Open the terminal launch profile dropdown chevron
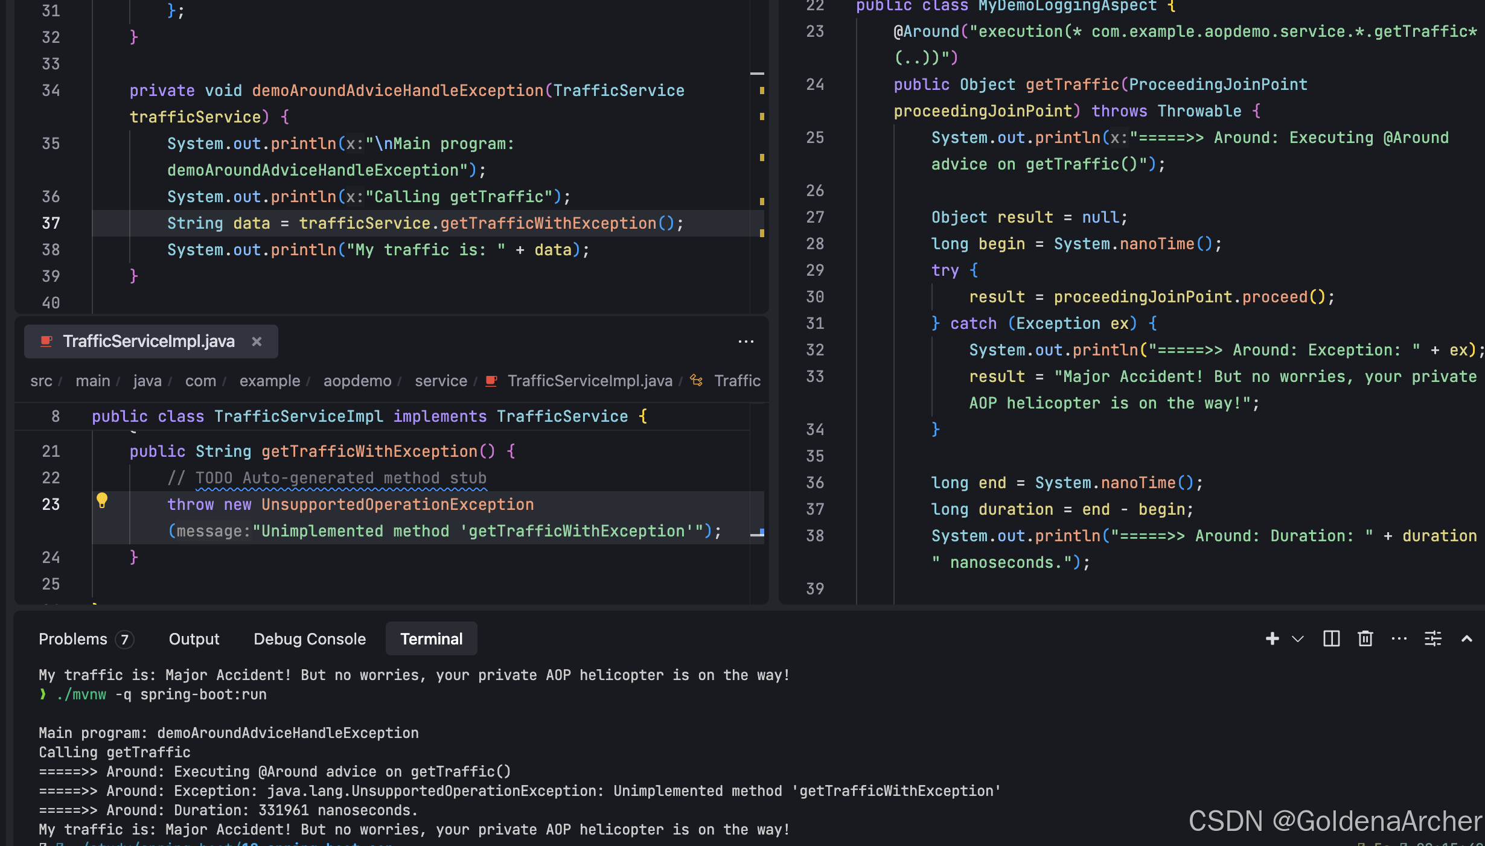The height and width of the screenshot is (846, 1485). 1298,638
